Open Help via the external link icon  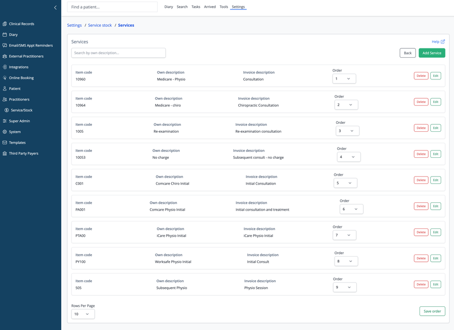coord(443,42)
